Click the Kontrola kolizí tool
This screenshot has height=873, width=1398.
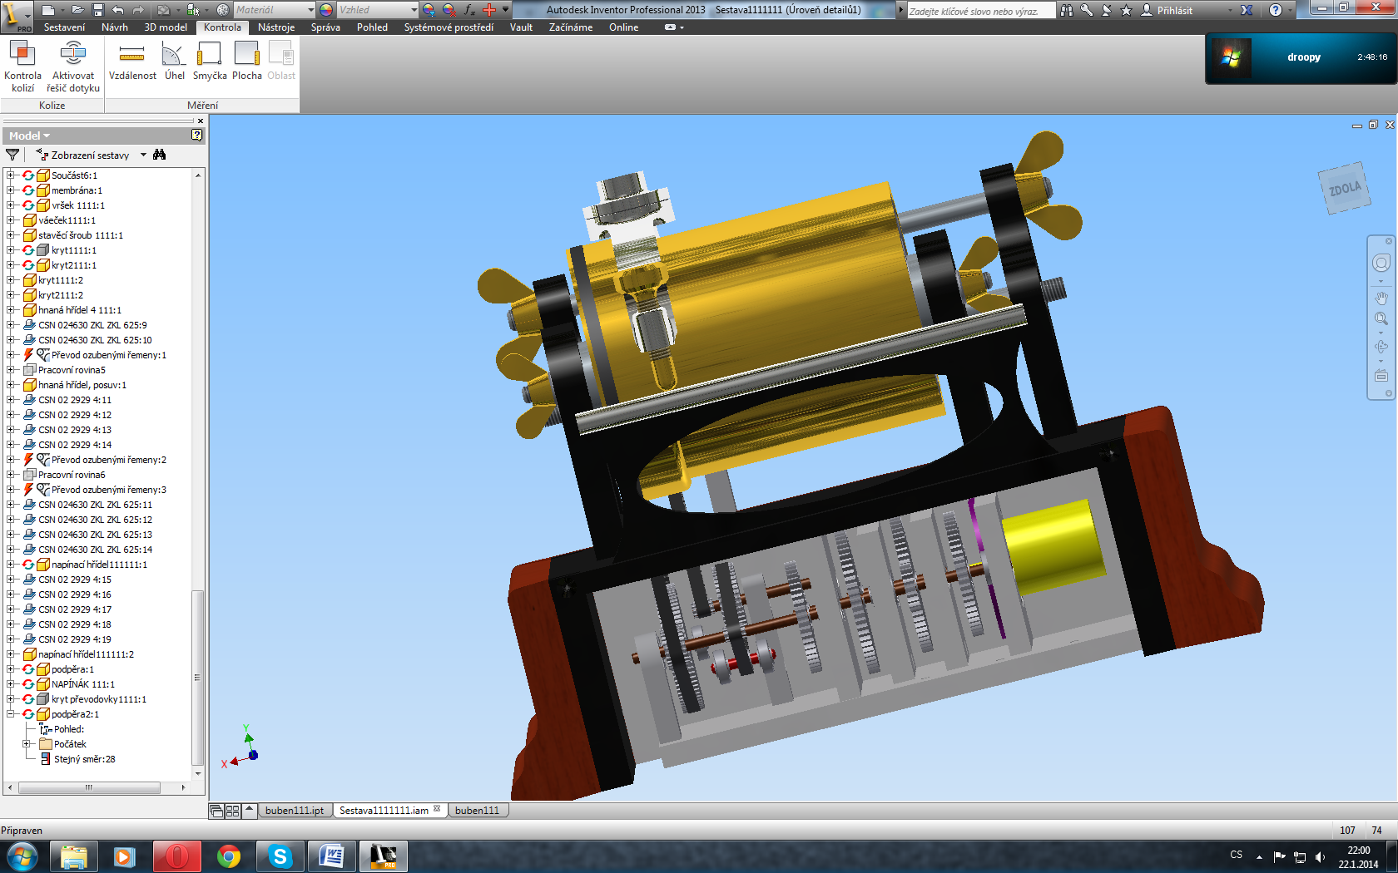(x=22, y=67)
